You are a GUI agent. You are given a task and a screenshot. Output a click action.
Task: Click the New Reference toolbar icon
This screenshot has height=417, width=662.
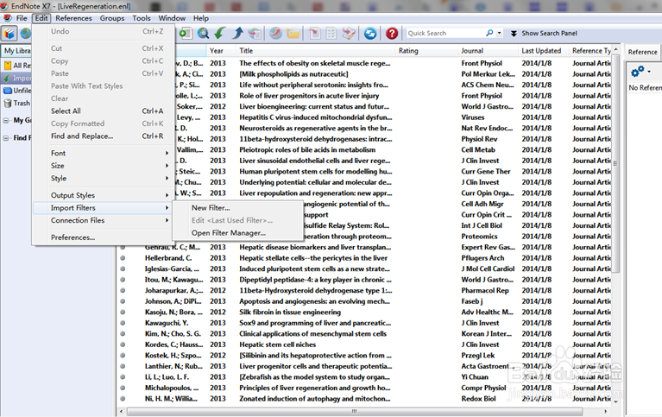click(186, 34)
